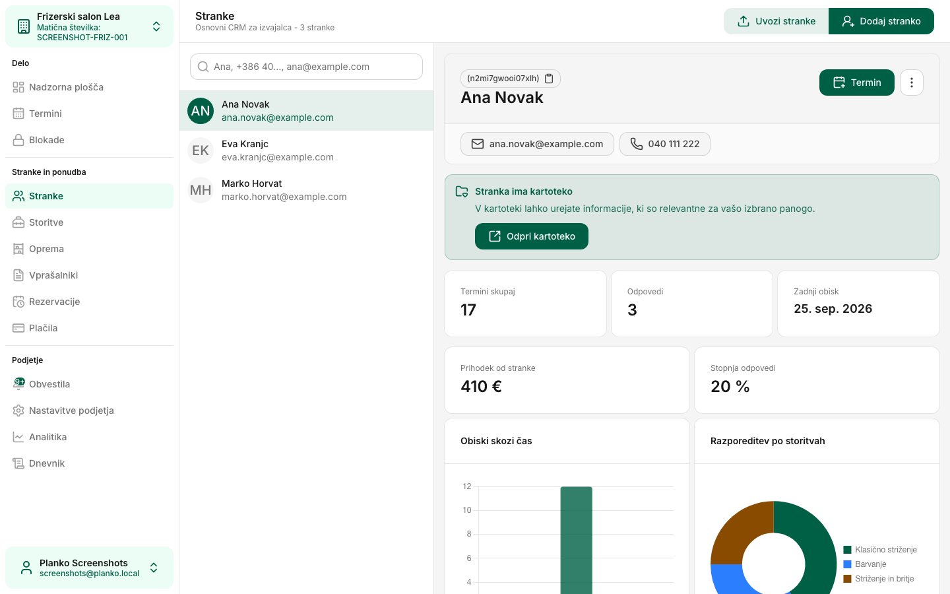Click the envelope icon in email chip
Image resolution: width=950 pixels, height=594 pixels.
(x=478, y=144)
